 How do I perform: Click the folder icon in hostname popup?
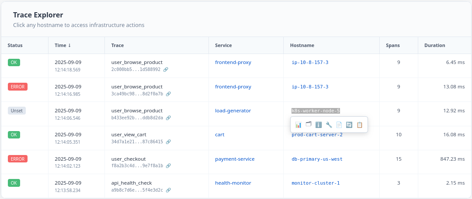pos(309,125)
